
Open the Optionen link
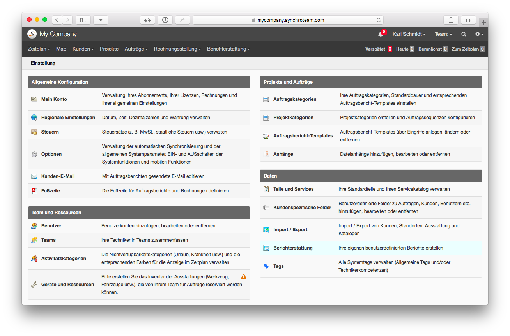pyautogui.click(x=51, y=154)
